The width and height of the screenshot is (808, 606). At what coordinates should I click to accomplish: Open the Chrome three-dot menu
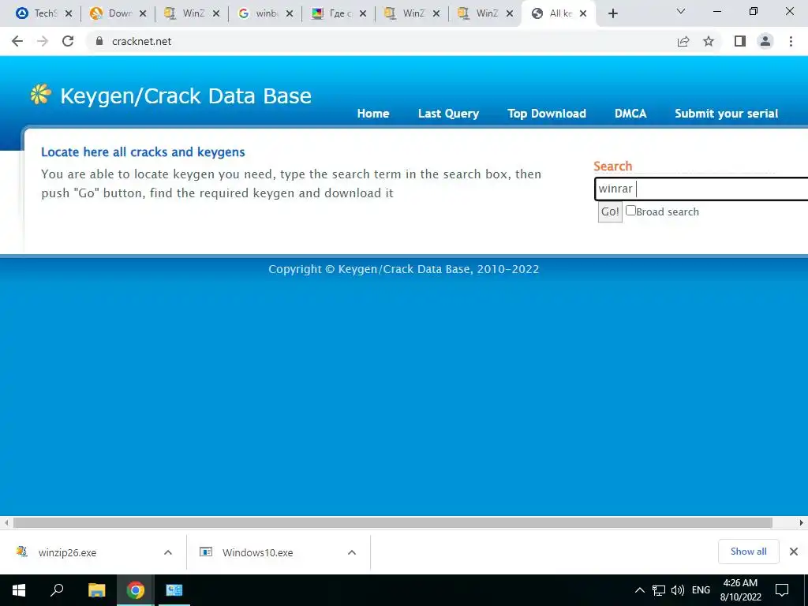pos(791,41)
